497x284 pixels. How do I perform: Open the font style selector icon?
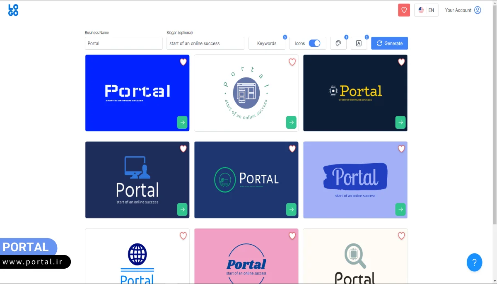pos(359,43)
